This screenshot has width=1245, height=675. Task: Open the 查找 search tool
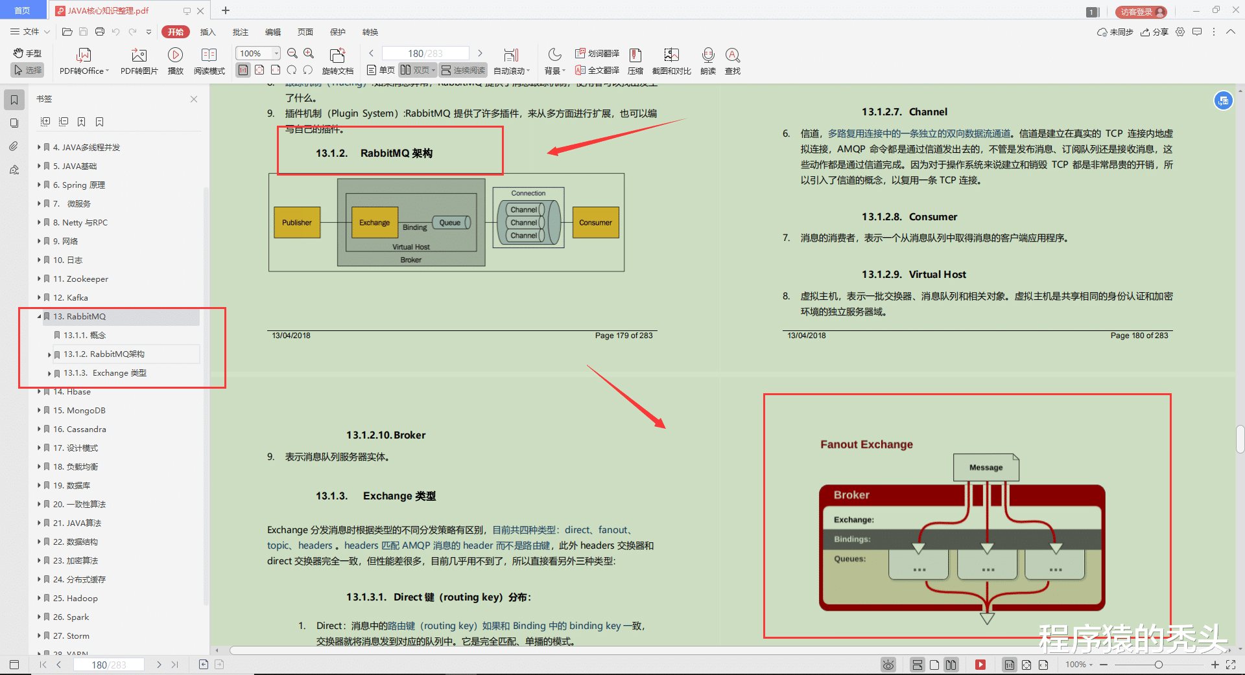(x=733, y=56)
